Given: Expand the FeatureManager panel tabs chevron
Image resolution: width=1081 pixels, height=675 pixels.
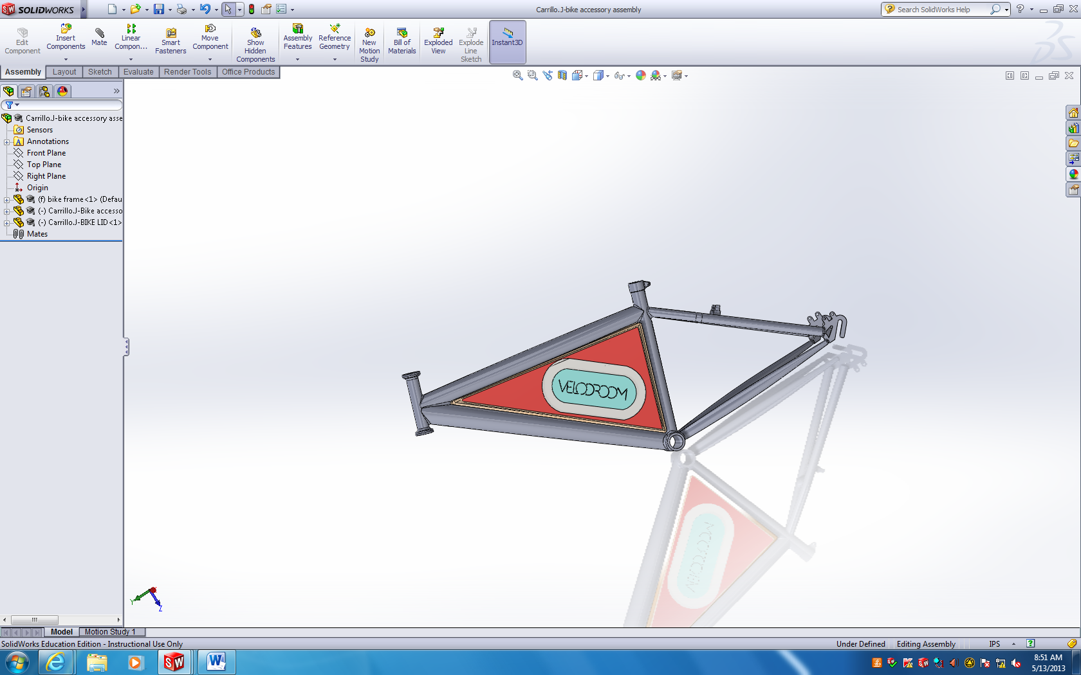Looking at the screenshot, I should pyautogui.click(x=116, y=91).
